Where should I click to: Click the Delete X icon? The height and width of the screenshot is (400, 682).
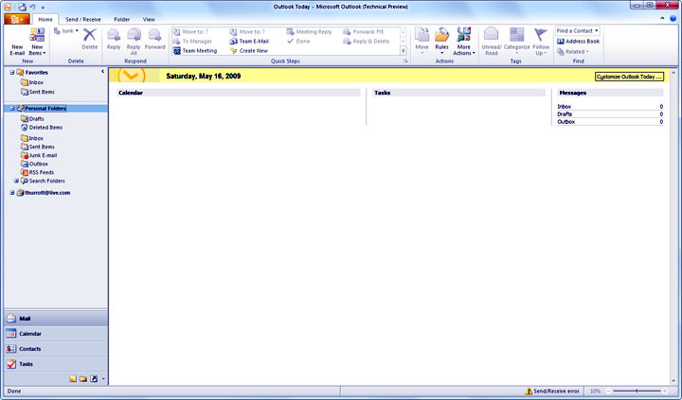click(x=90, y=35)
